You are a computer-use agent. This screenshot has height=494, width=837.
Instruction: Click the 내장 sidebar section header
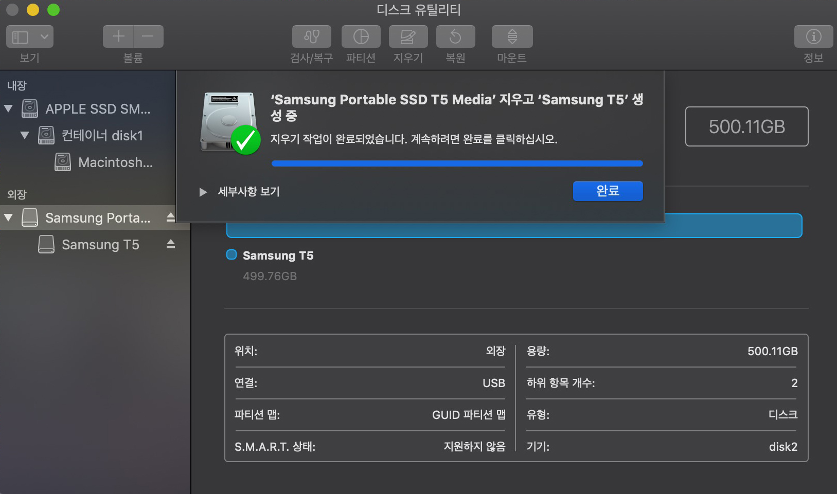coord(16,86)
